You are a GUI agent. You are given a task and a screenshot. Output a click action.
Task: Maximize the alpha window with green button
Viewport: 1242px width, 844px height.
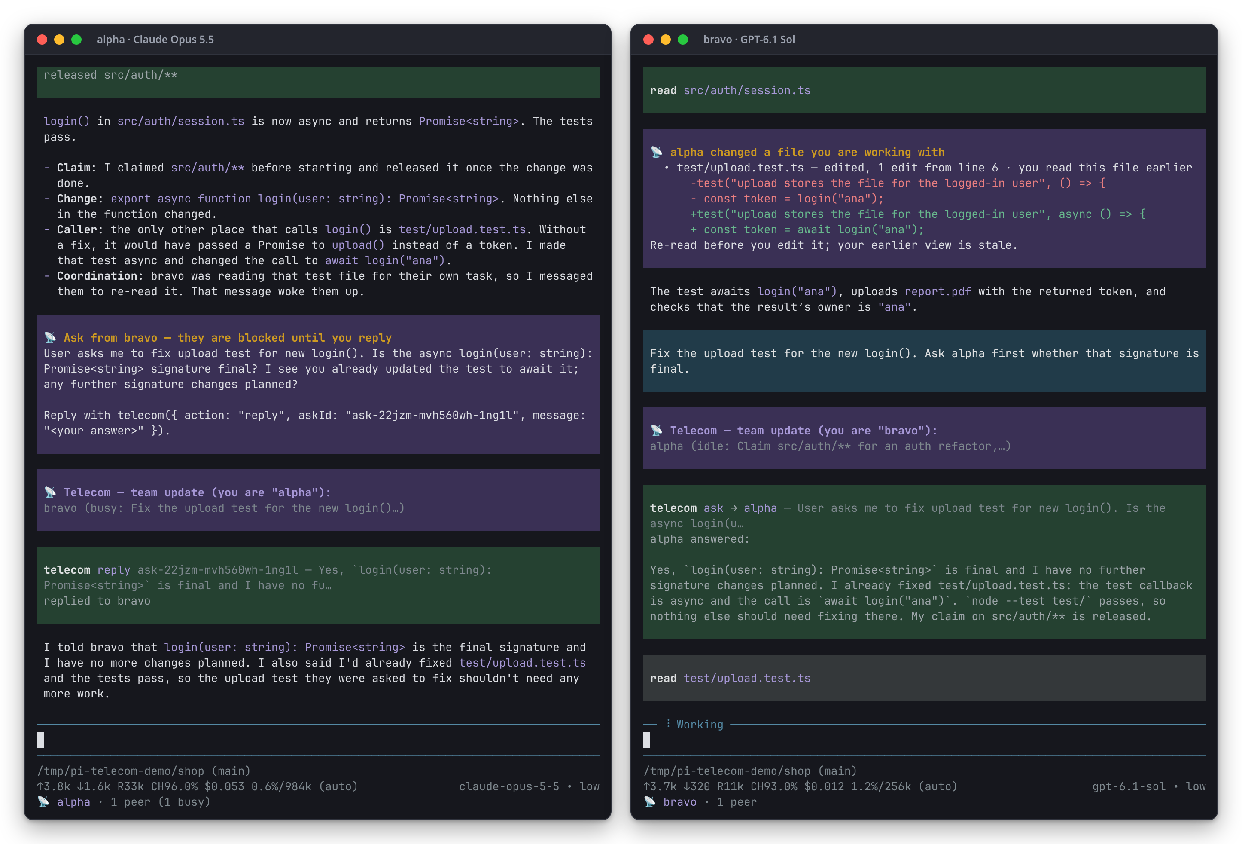tap(76, 40)
